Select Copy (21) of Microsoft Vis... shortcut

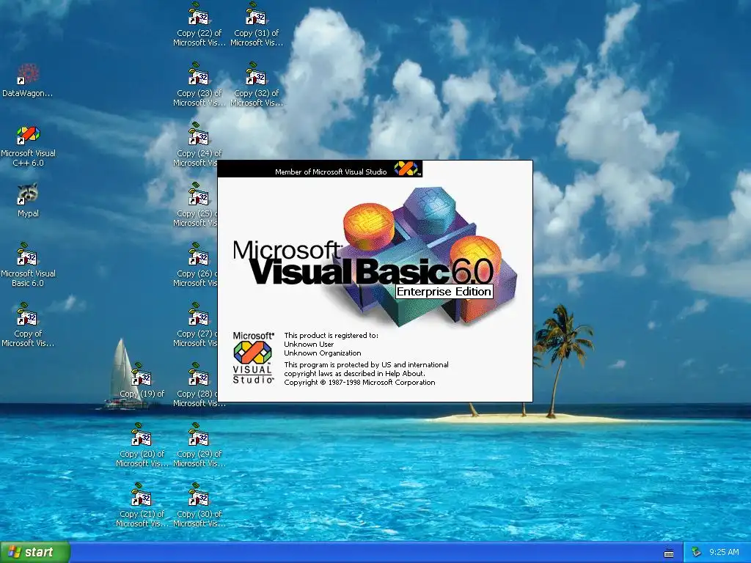[x=142, y=506]
